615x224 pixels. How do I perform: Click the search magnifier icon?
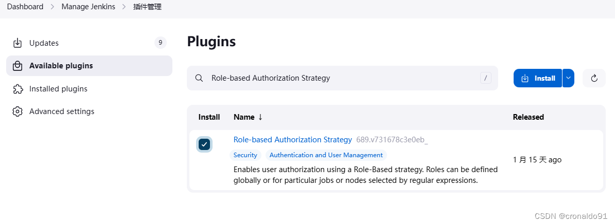pyautogui.click(x=199, y=78)
